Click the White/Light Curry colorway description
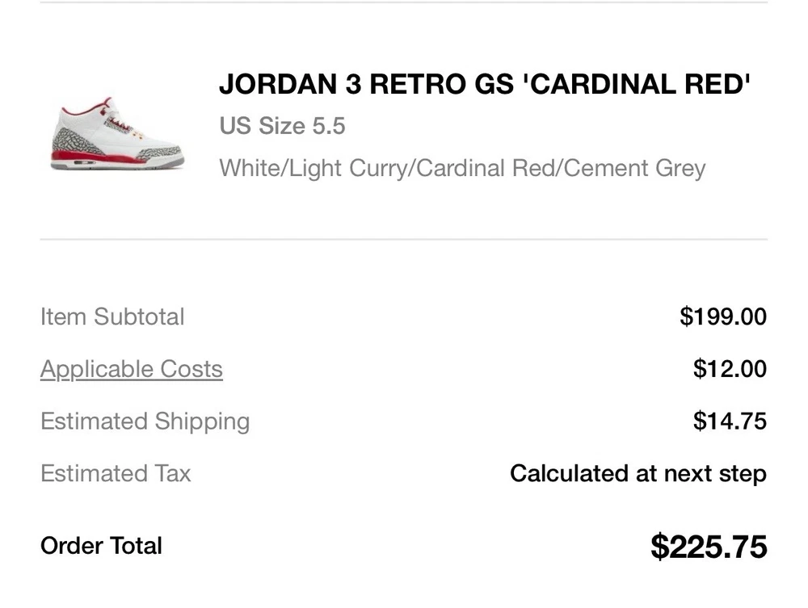 [462, 169]
